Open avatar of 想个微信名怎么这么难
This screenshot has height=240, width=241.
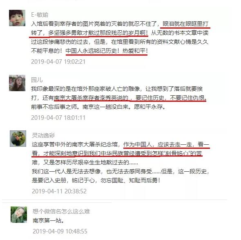click(19, 215)
